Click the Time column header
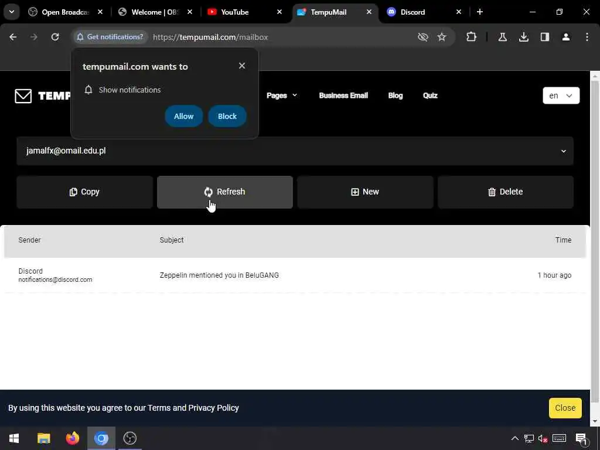The image size is (600, 450). pos(563,240)
